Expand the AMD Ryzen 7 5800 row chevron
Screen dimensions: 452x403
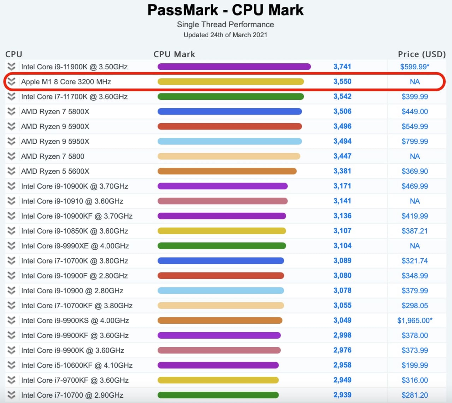(x=12, y=156)
